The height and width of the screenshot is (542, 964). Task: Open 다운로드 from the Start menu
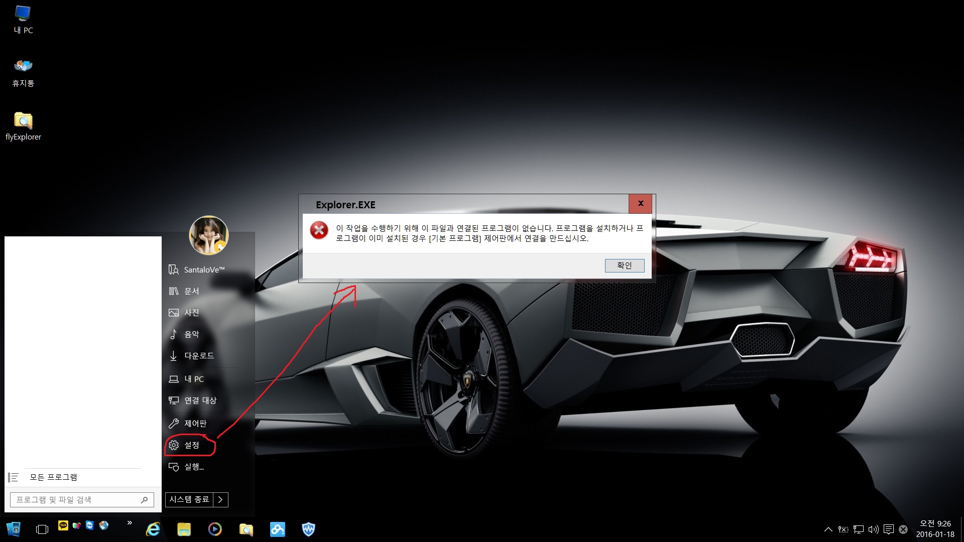point(191,356)
